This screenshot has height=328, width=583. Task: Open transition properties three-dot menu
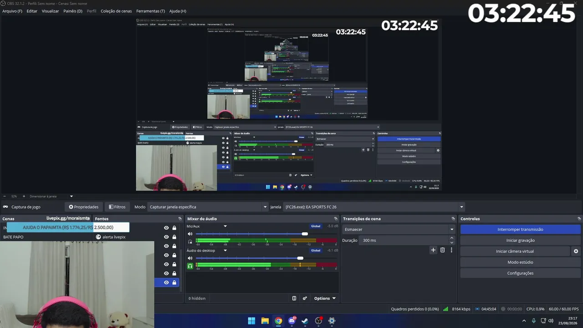(451, 250)
